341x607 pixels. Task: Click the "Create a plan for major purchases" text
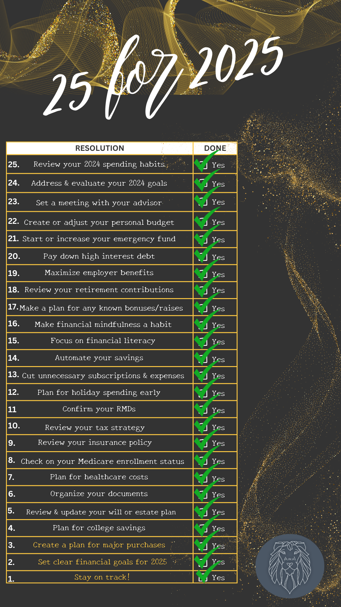tap(99, 545)
